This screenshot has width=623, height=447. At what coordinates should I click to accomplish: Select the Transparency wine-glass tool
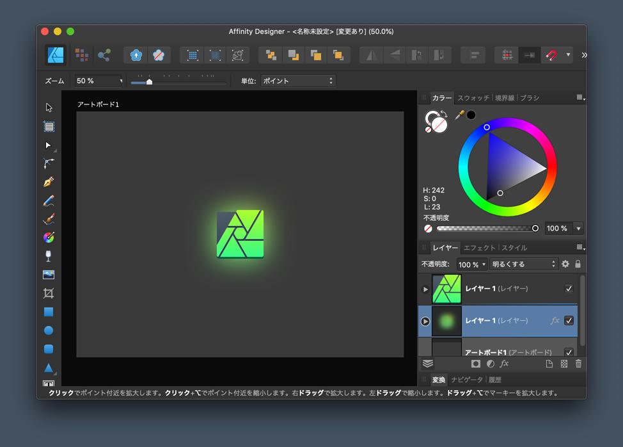49,256
